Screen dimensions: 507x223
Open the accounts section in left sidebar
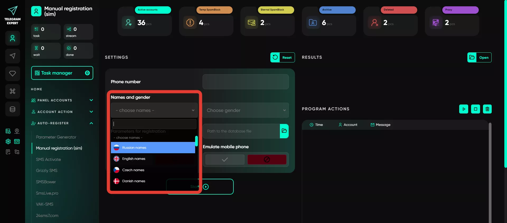click(12, 38)
